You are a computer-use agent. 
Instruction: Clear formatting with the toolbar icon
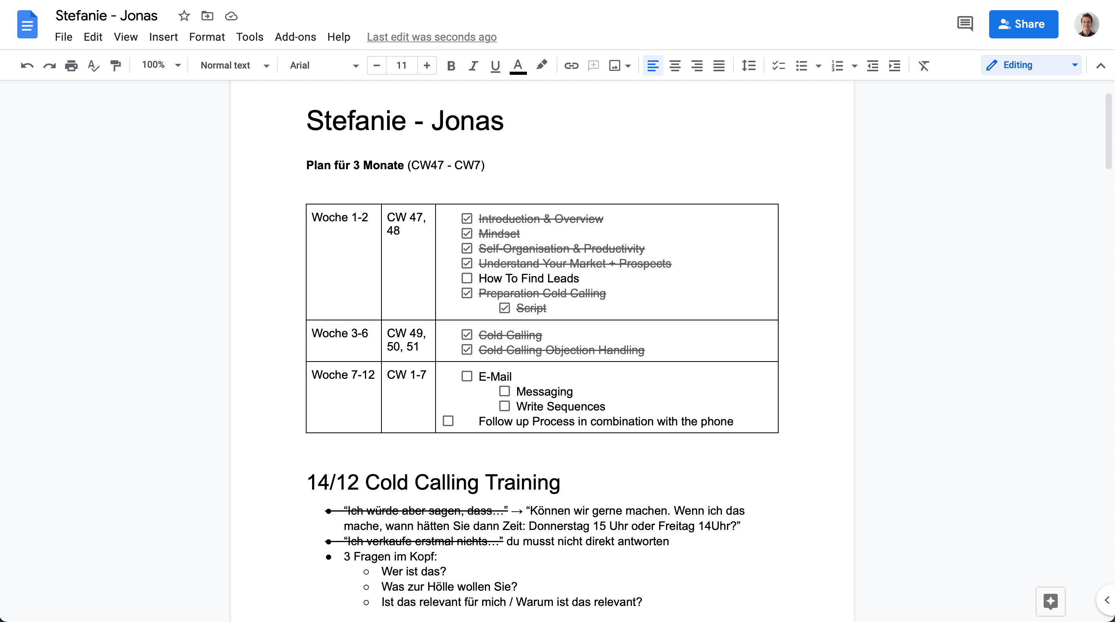(x=924, y=65)
